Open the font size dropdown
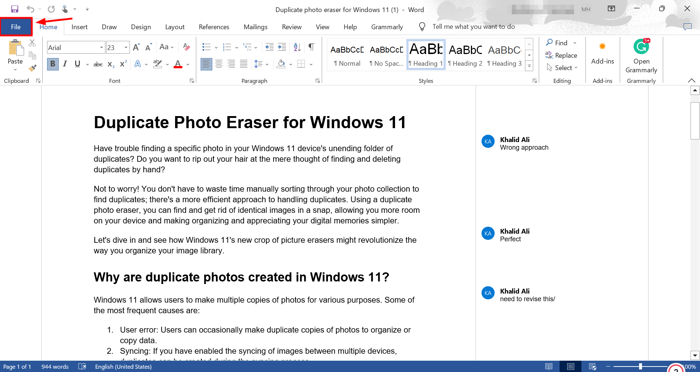Screen dimensions: 700x372 [x=125, y=47]
